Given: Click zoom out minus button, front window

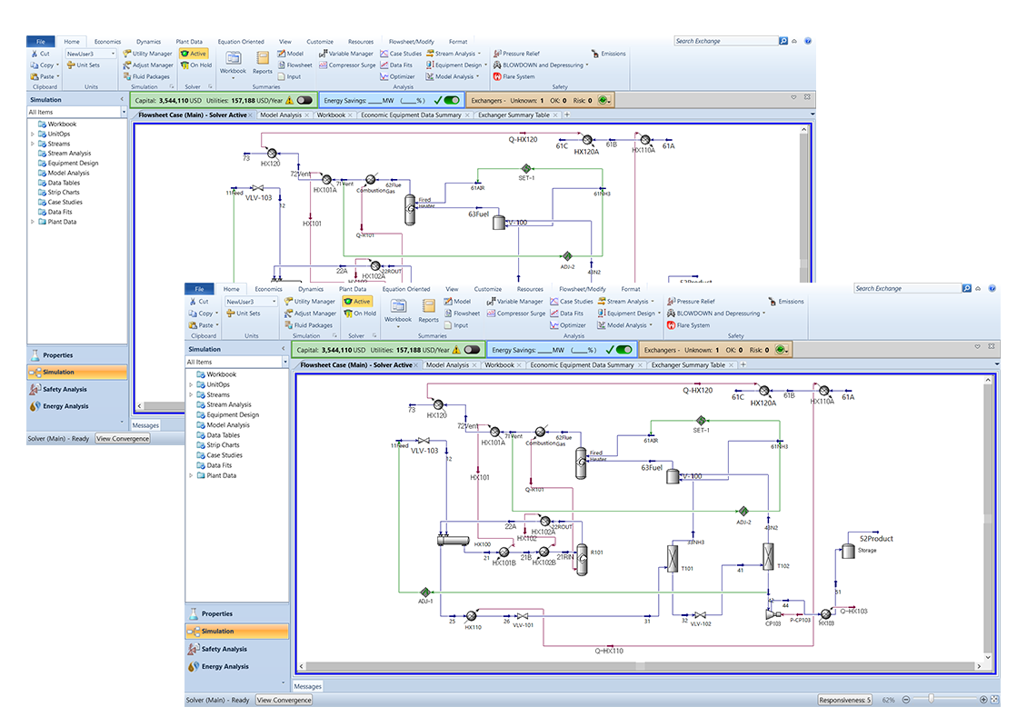Looking at the screenshot, I should click(906, 700).
